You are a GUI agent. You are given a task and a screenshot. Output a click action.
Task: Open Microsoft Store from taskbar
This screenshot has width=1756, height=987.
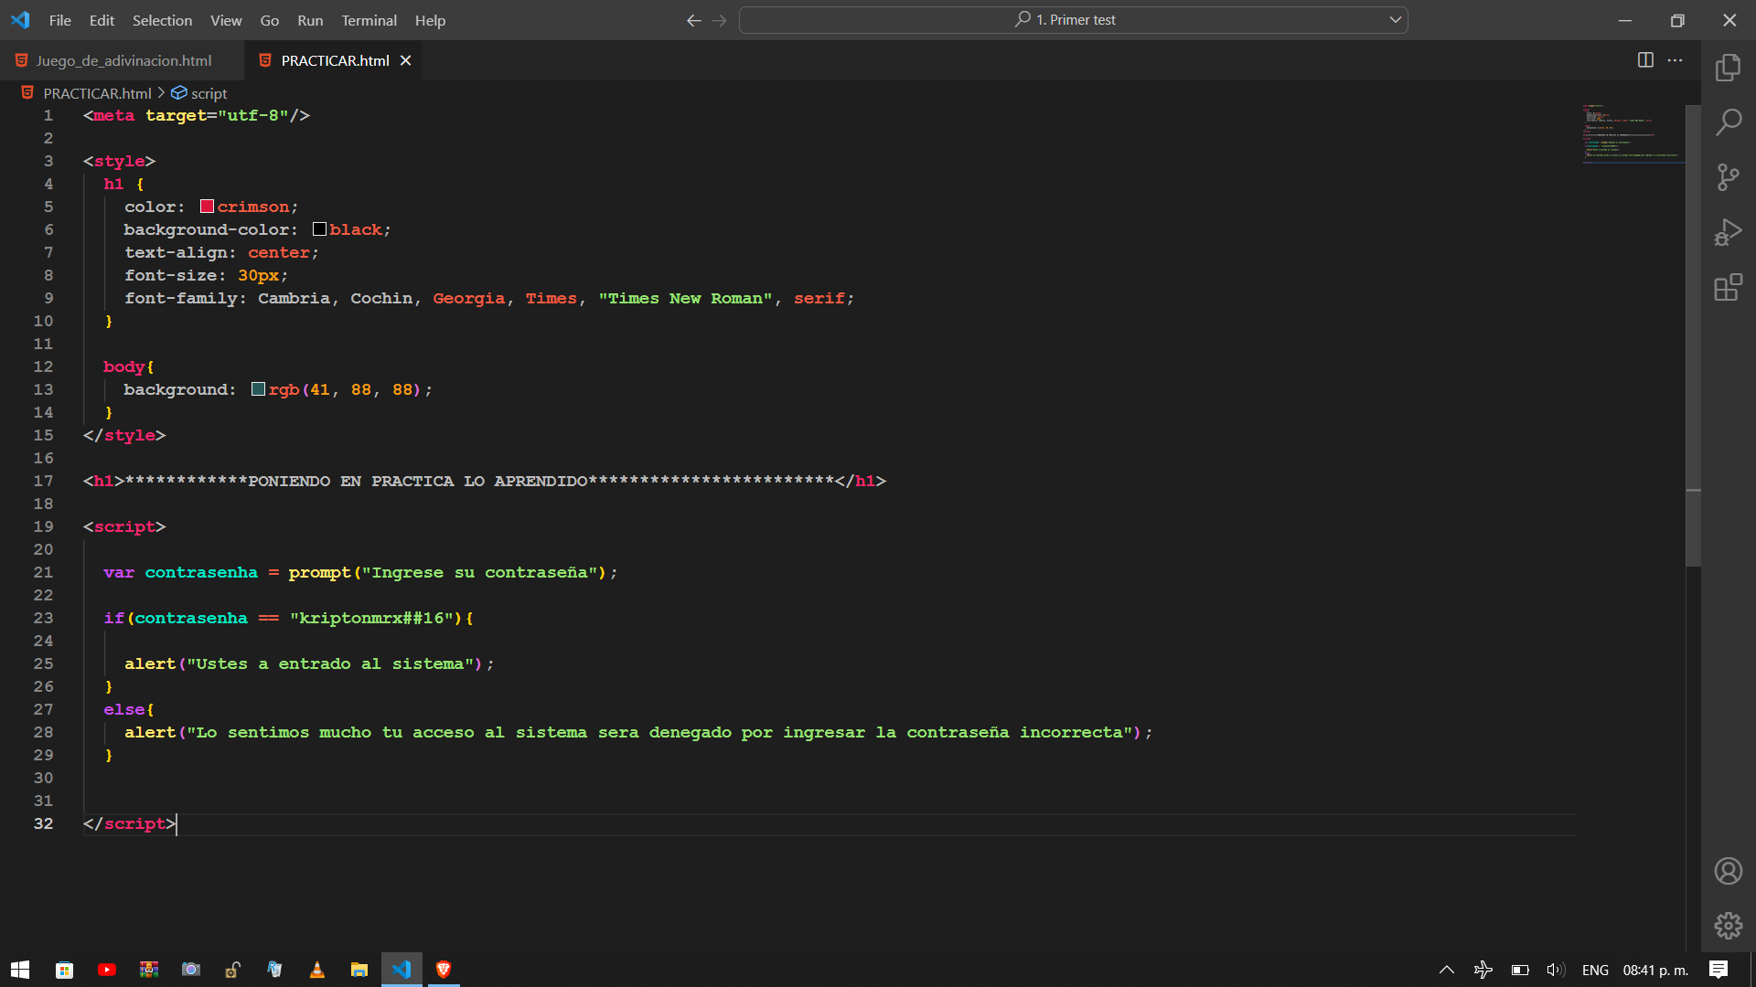[x=64, y=970]
